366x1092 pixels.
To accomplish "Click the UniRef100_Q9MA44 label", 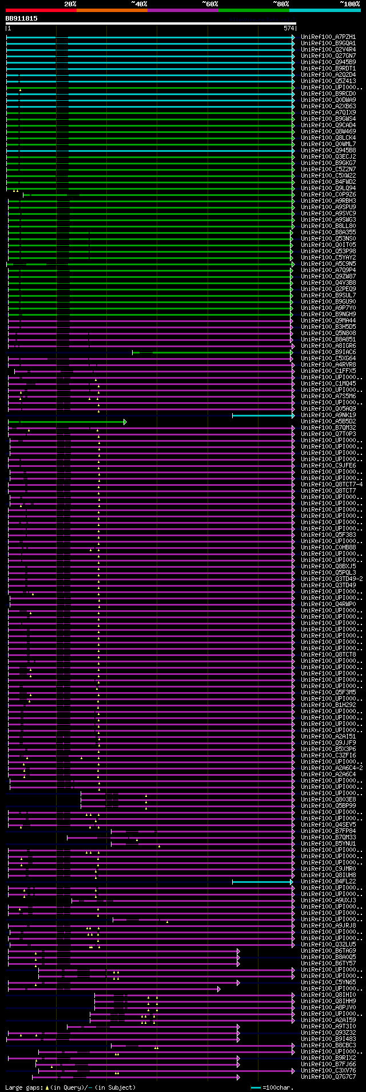I will click(328, 320).
